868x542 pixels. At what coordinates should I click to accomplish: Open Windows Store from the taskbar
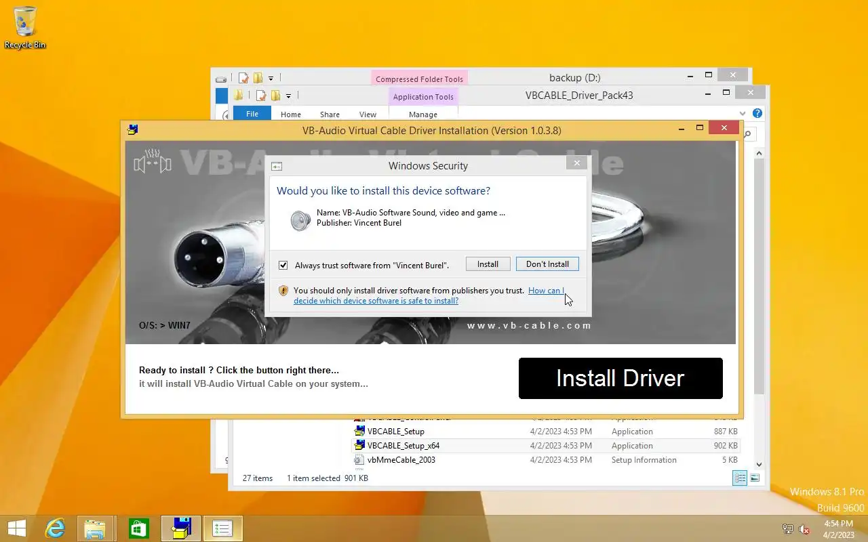[138, 528]
